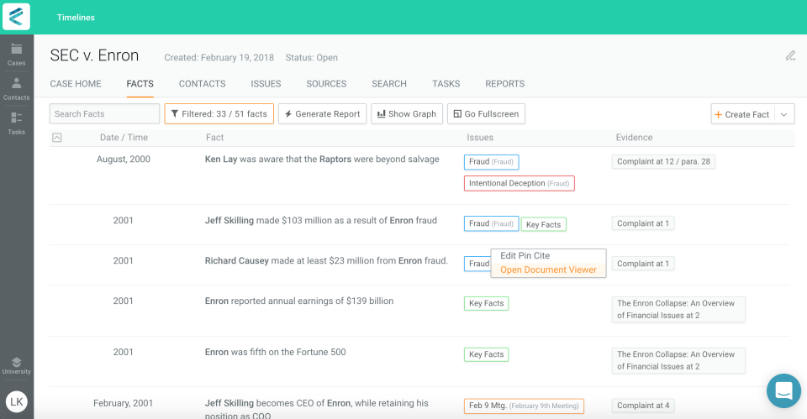Open University in the sidebar
The width and height of the screenshot is (807, 419).
click(x=17, y=365)
